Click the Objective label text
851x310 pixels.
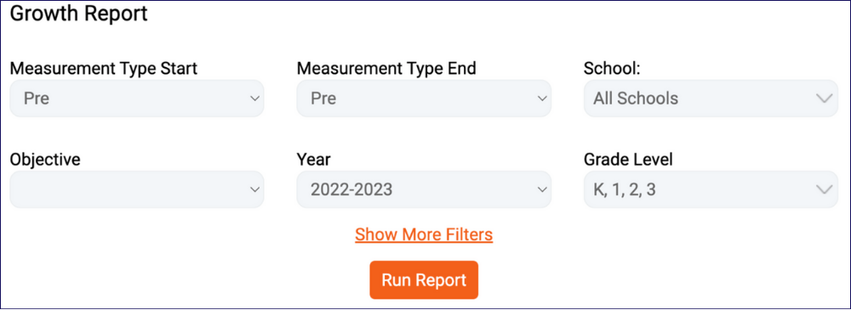click(45, 160)
